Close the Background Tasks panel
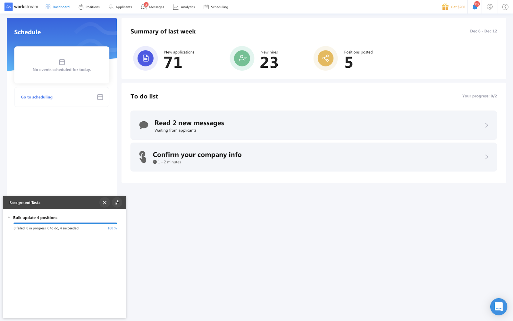Image resolution: width=513 pixels, height=321 pixels. point(105,203)
